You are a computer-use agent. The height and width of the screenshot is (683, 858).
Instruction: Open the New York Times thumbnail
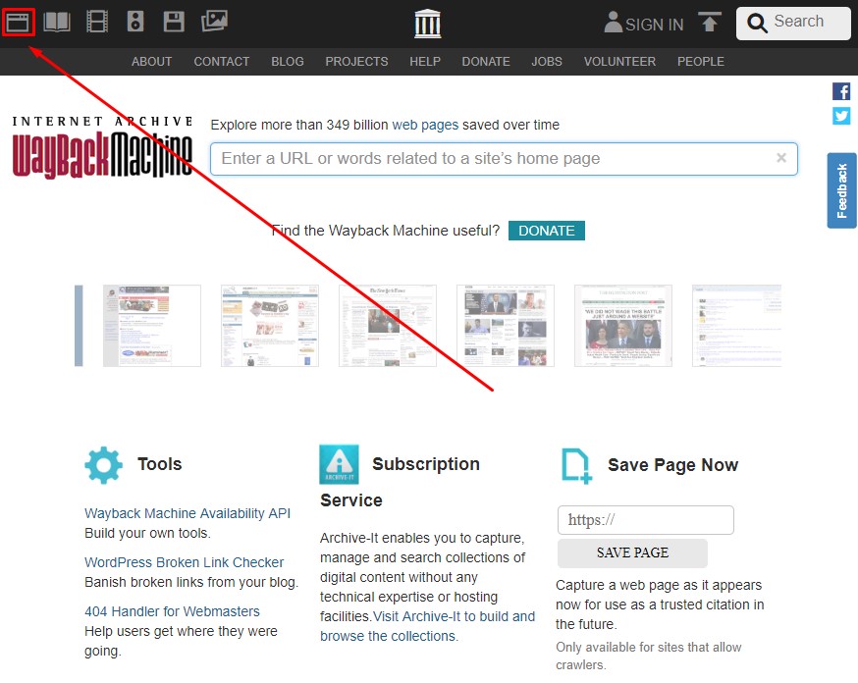click(x=388, y=326)
